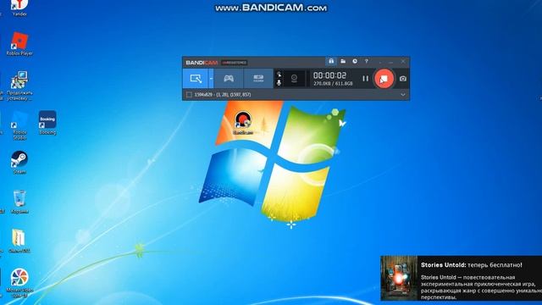
Task: Open Stories Untold notification thumbnail
Action: [399, 278]
